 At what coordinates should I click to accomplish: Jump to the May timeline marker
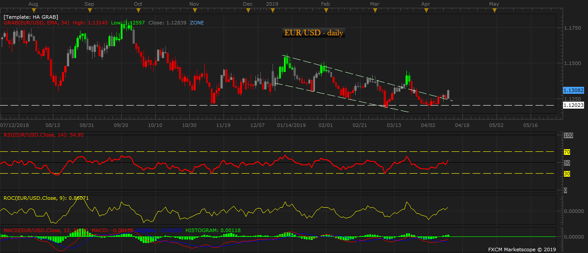(494, 11)
